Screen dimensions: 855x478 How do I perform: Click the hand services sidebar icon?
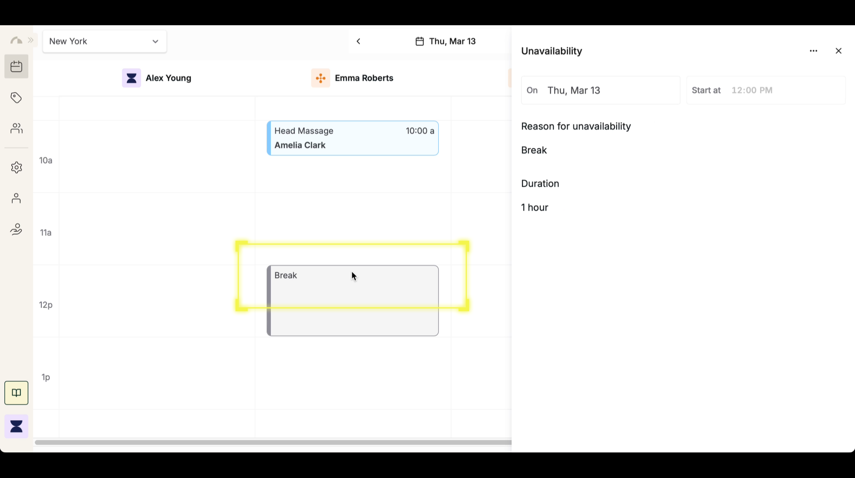16,229
